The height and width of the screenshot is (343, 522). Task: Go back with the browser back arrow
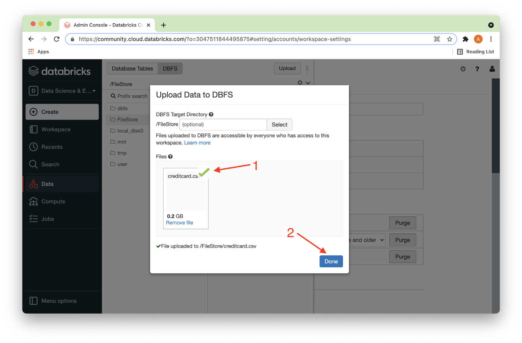[31, 39]
